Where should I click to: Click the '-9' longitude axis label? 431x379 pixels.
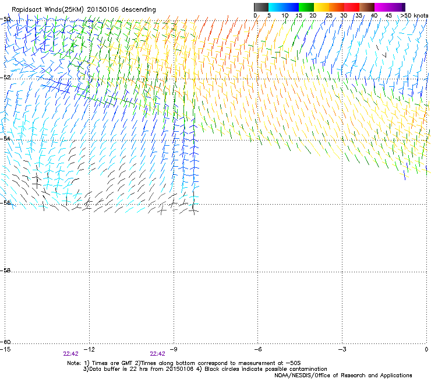pos(174,349)
